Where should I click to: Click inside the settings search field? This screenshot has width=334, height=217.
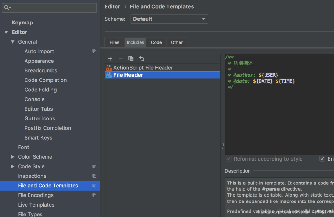point(49,8)
